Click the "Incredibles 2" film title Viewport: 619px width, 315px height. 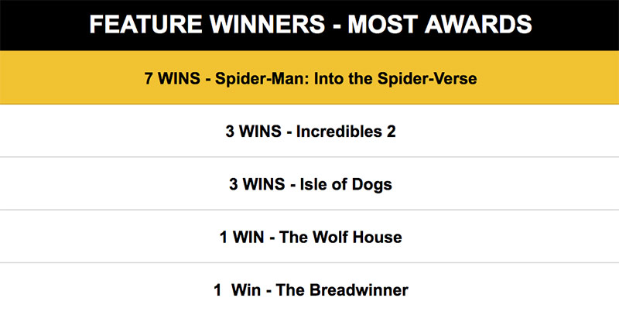[x=348, y=132]
